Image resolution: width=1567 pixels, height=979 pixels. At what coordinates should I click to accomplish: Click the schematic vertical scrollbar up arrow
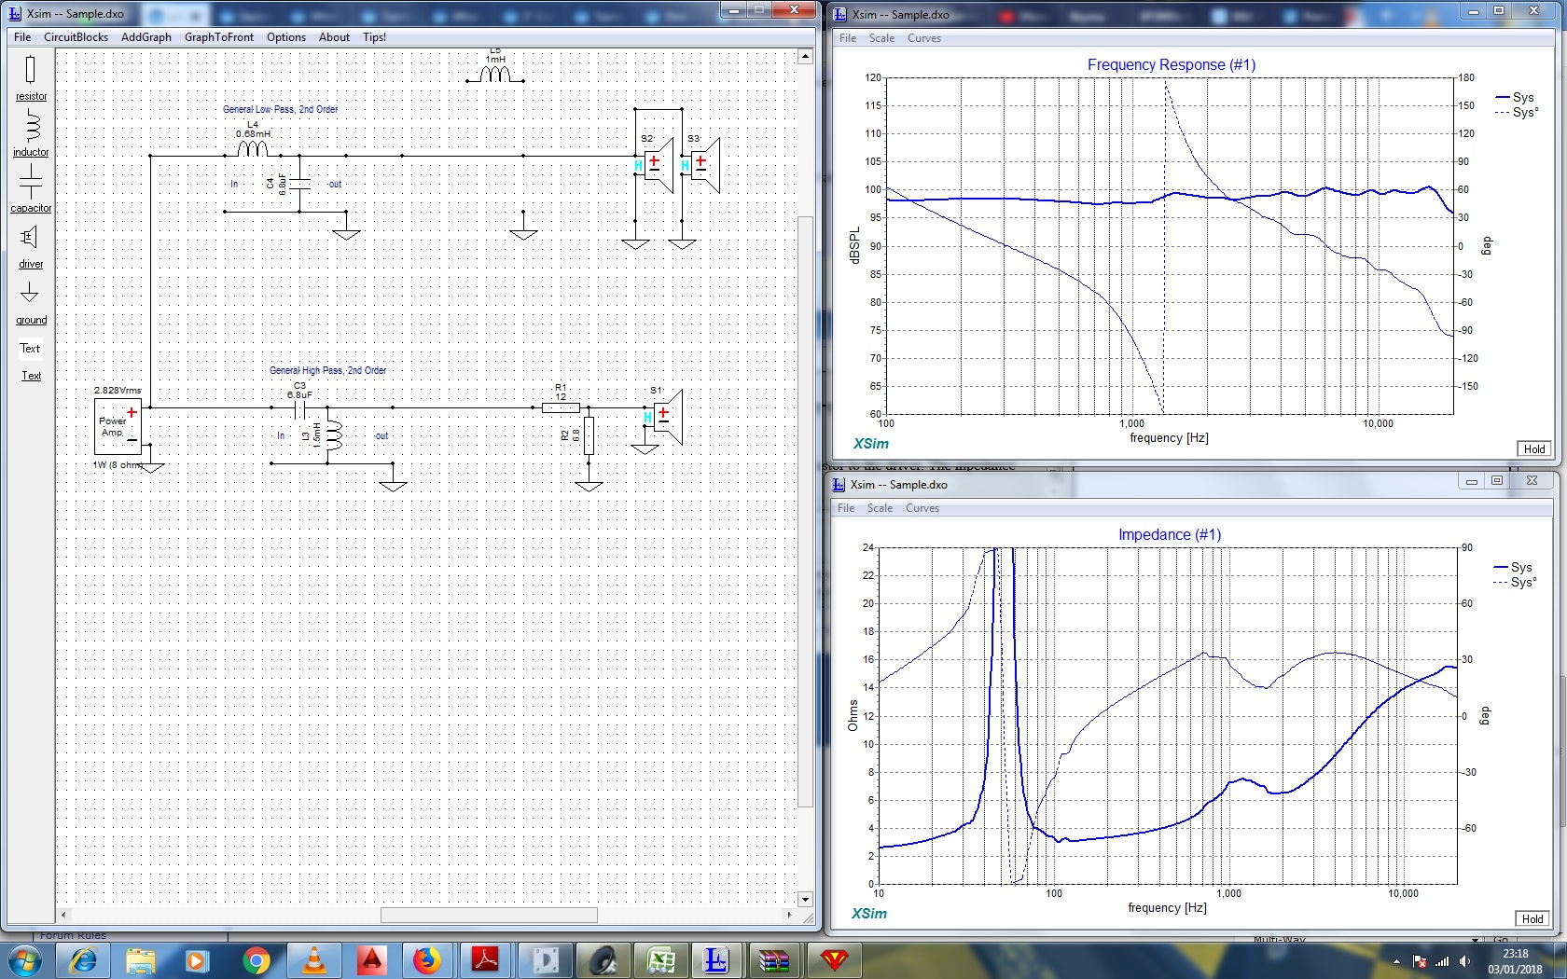pyautogui.click(x=806, y=57)
